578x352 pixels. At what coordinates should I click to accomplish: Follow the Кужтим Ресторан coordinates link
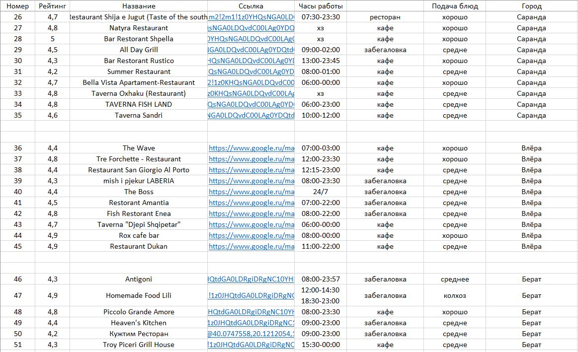(251, 334)
